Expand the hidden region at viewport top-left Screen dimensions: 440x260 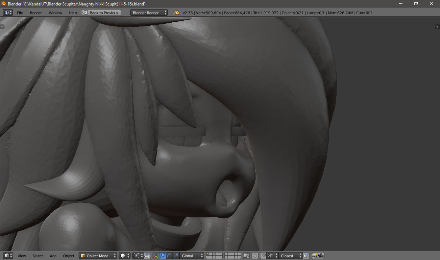coord(2,27)
